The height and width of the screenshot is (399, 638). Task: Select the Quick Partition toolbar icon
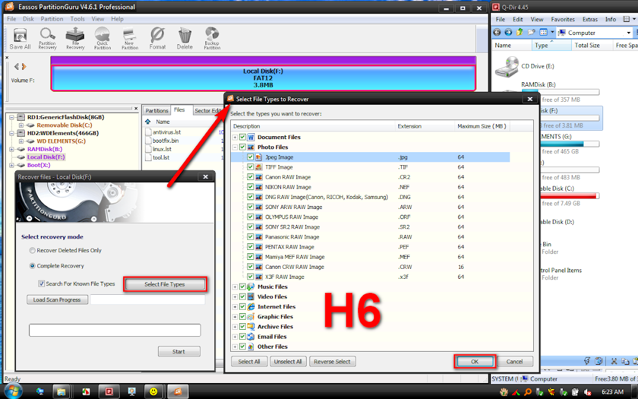click(x=102, y=38)
